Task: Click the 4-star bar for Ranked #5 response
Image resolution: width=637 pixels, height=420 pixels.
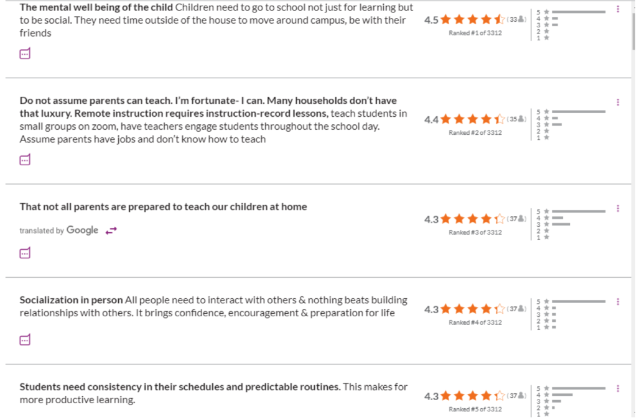Action: pyautogui.click(x=562, y=395)
